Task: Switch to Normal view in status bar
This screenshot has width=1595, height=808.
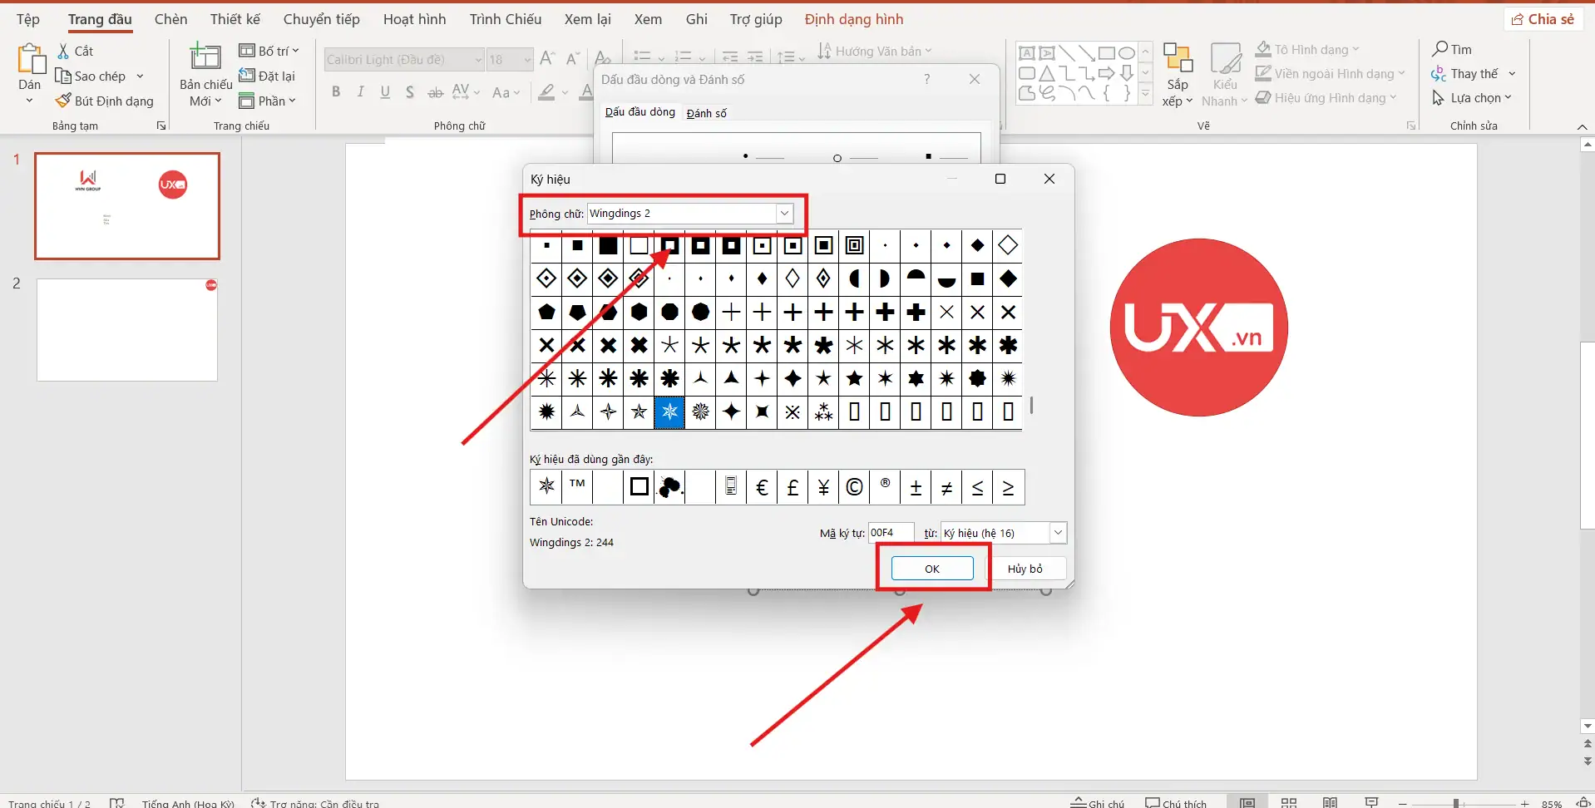Action: coord(1247,803)
